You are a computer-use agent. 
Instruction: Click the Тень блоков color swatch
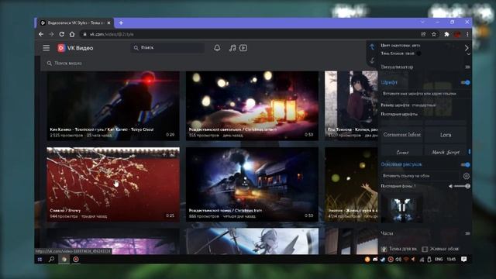(x=418, y=53)
